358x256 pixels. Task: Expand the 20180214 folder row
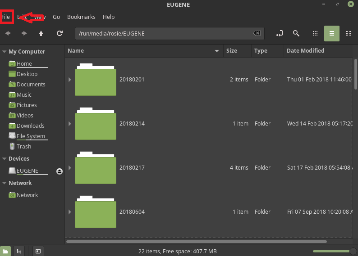69,124
